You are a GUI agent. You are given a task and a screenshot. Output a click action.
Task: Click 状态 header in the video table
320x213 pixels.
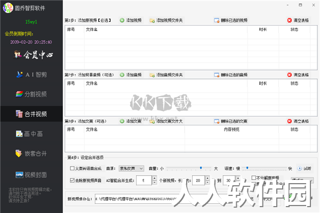coord(294,29)
